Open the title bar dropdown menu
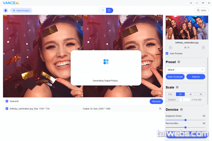The height and width of the screenshot is (141, 212). coord(191,3)
